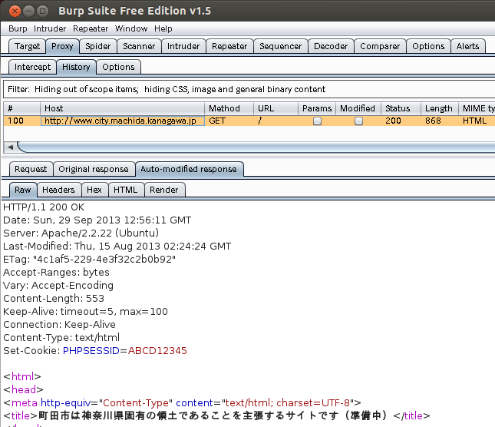
Task: Switch to the Raw view tab
Action: click(23, 190)
